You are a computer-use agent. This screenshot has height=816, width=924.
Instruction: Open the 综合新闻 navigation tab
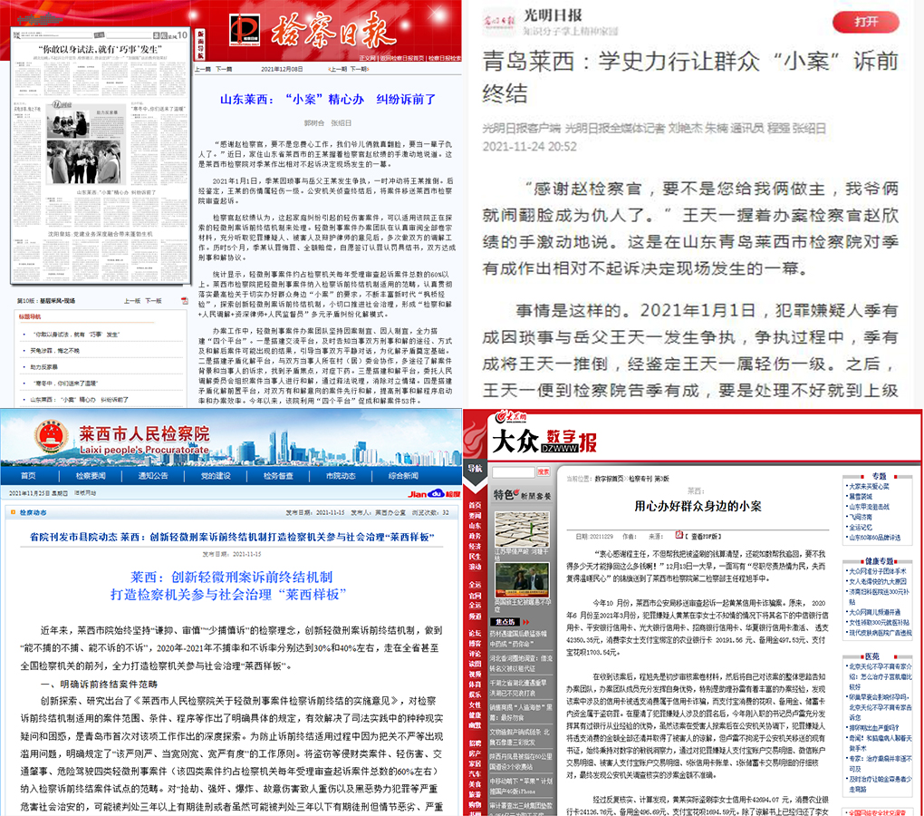click(403, 476)
